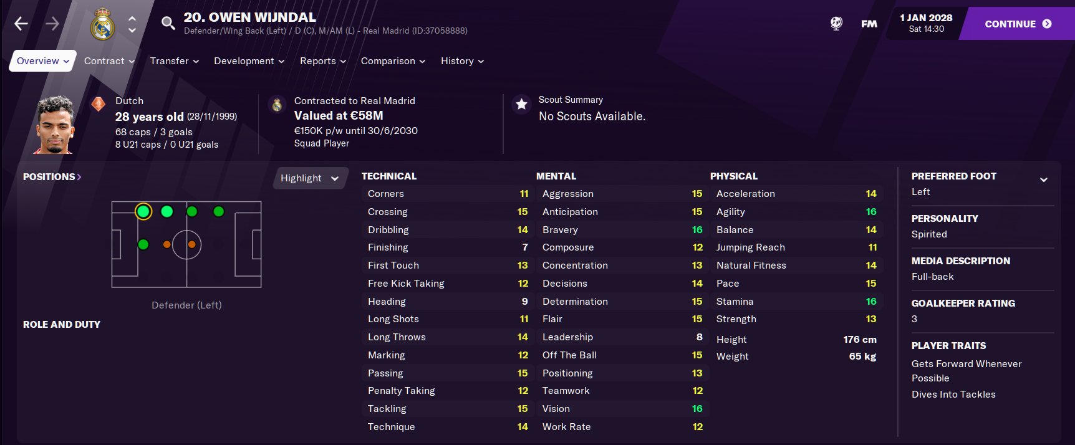
Task: Click Owen Wijndal's face portrait
Action: click(55, 125)
